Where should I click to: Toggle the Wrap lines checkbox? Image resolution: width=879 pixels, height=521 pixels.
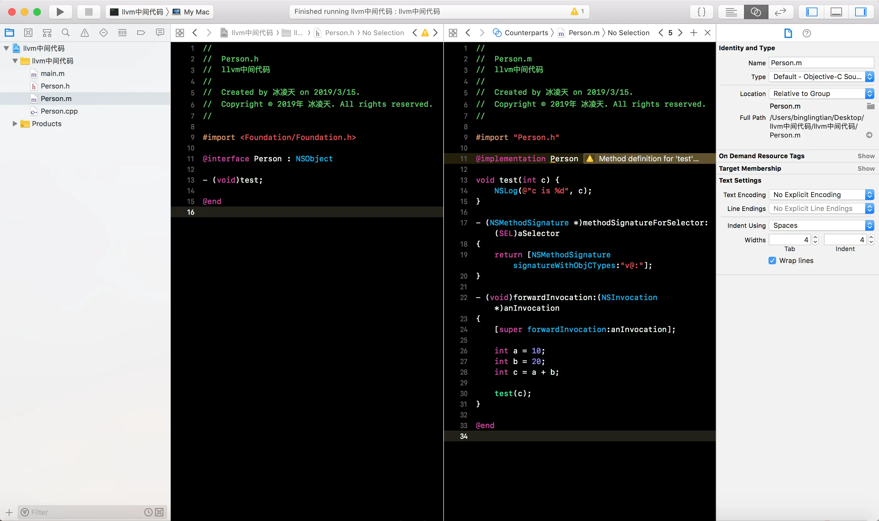772,260
